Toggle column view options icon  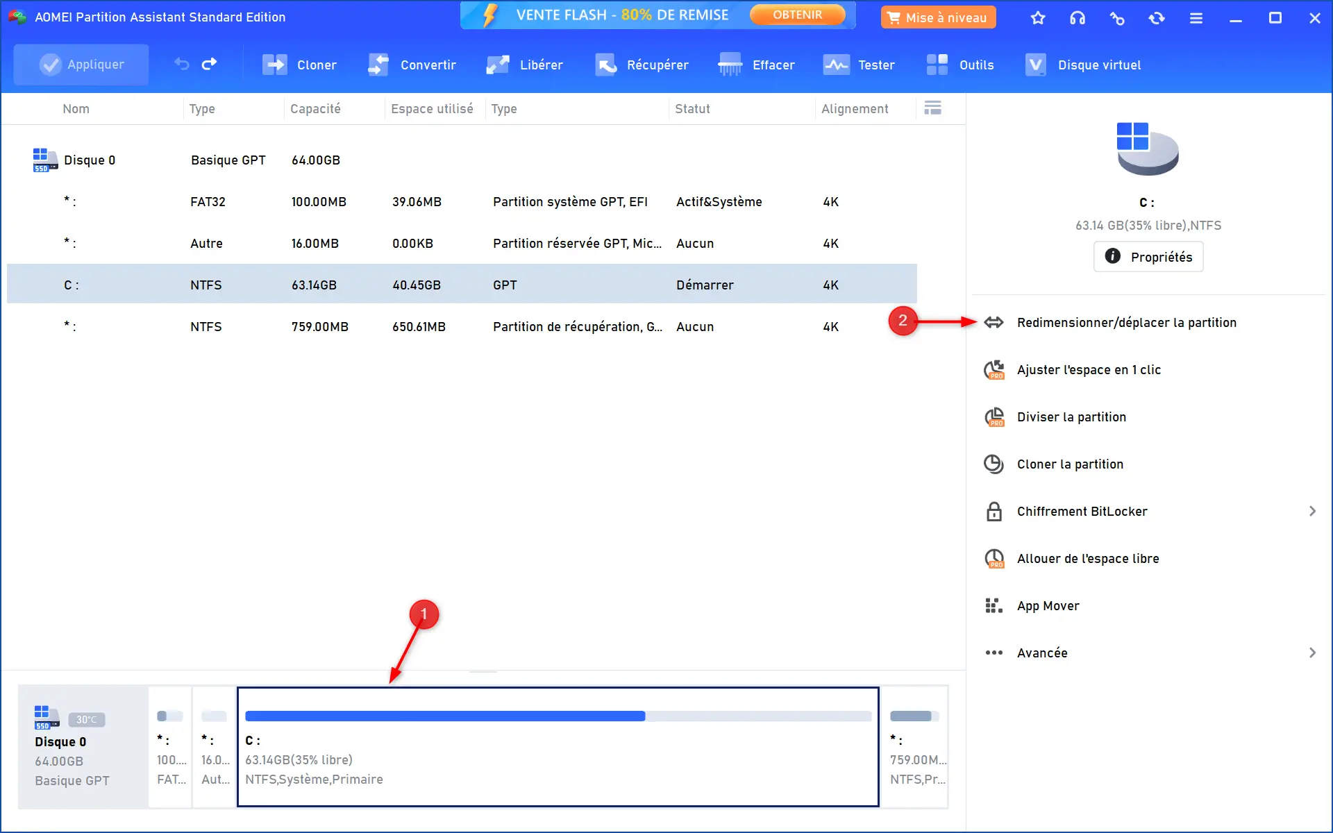coord(933,108)
